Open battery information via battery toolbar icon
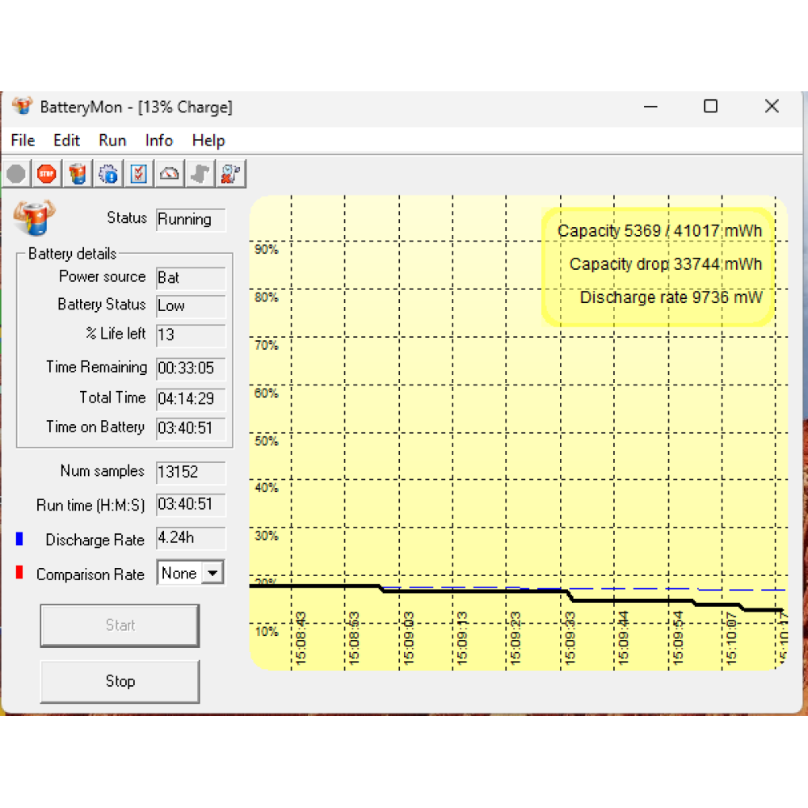808x808 pixels. (x=78, y=174)
